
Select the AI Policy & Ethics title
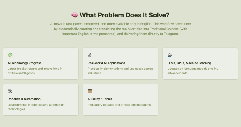pyautogui.click(x=100, y=99)
